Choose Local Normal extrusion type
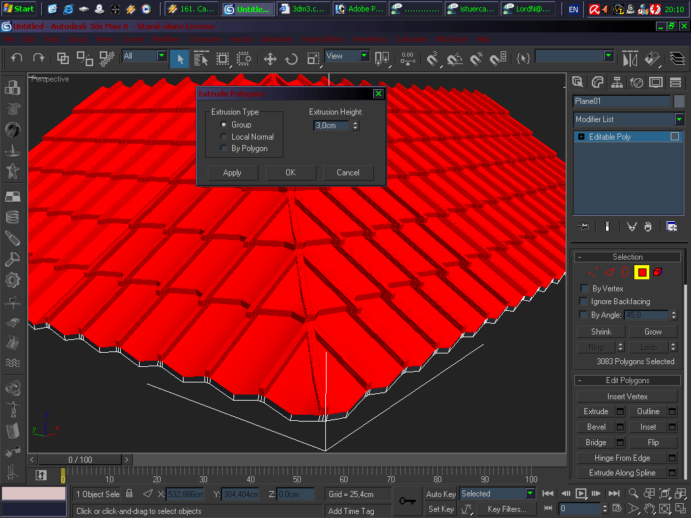This screenshot has width=691, height=518. (225, 137)
